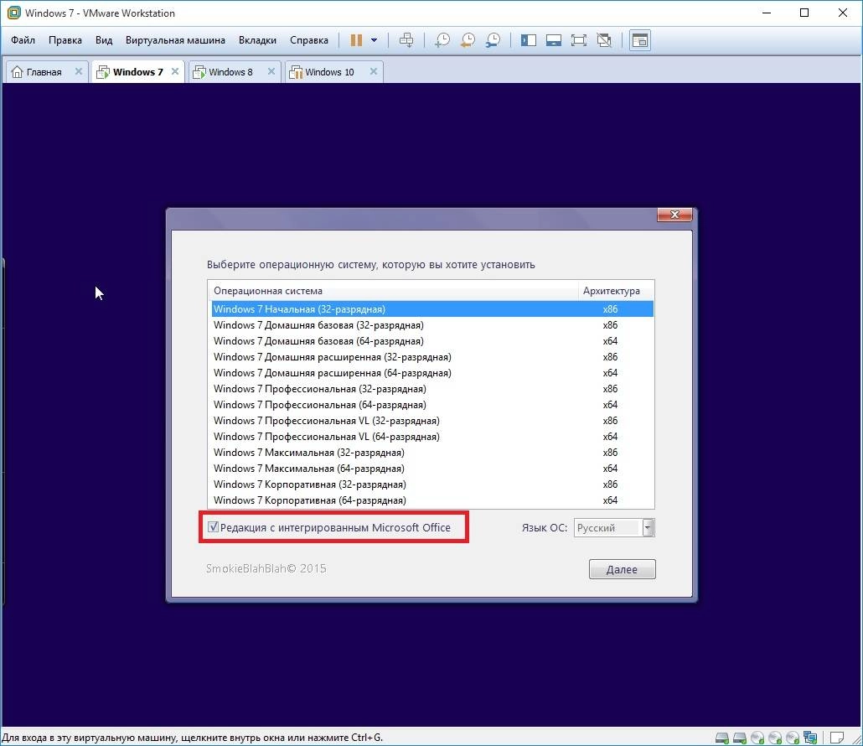The width and height of the screenshot is (863, 746).
Task: Click the network adapter status icon
Action: 810,738
